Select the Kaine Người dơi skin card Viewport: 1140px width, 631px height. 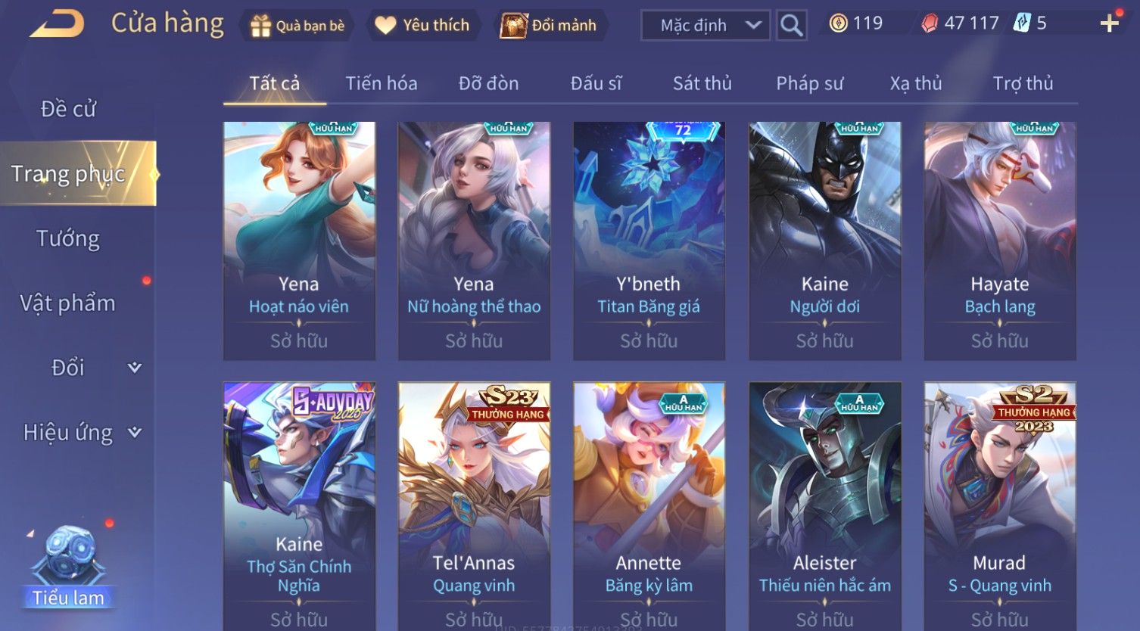pyautogui.click(x=825, y=241)
